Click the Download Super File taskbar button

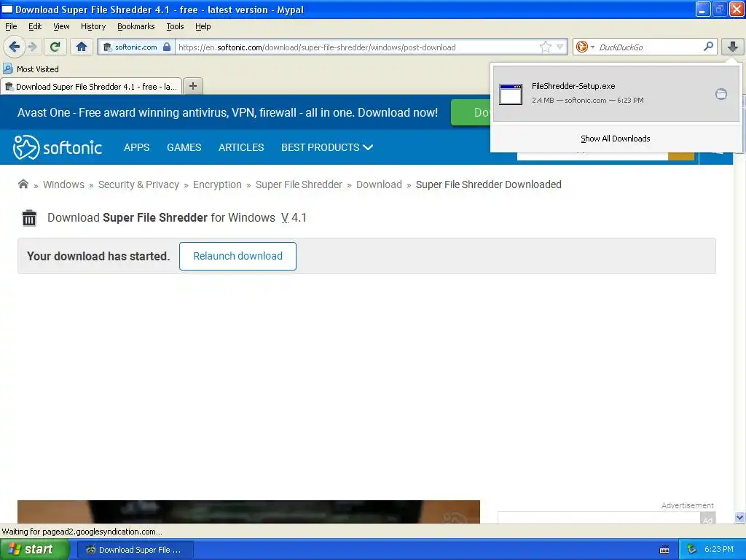click(135, 550)
